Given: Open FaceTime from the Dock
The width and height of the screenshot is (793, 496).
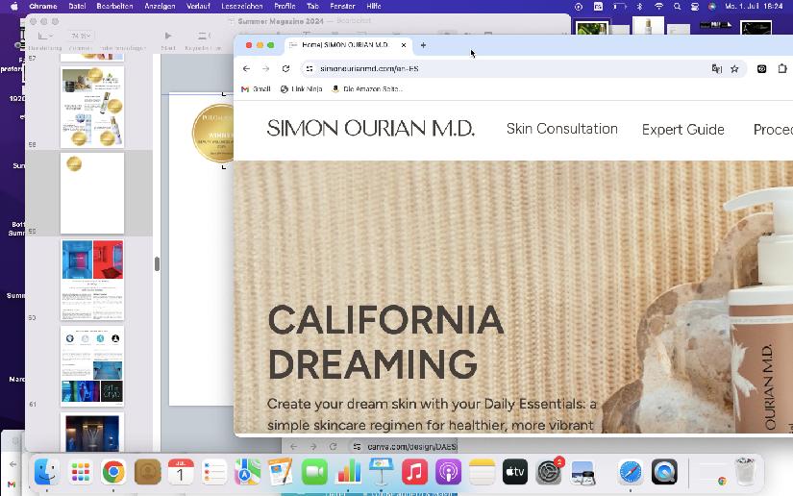Looking at the screenshot, I should [x=314, y=472].
